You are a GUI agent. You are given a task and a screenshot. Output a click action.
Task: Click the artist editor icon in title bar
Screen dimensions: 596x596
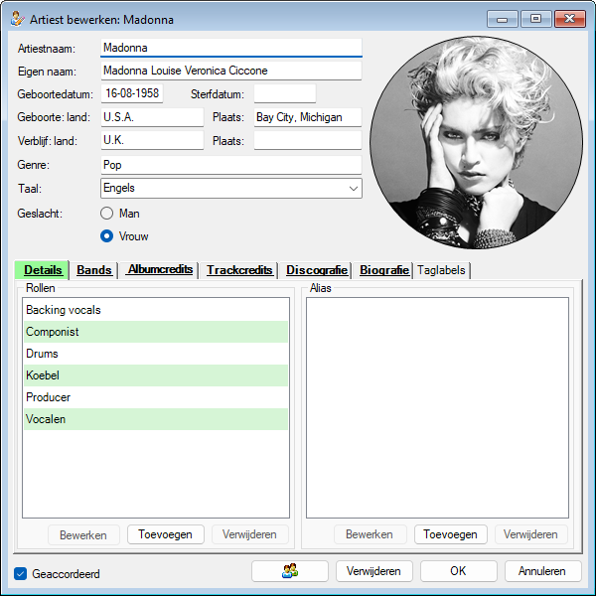point(17,19)
